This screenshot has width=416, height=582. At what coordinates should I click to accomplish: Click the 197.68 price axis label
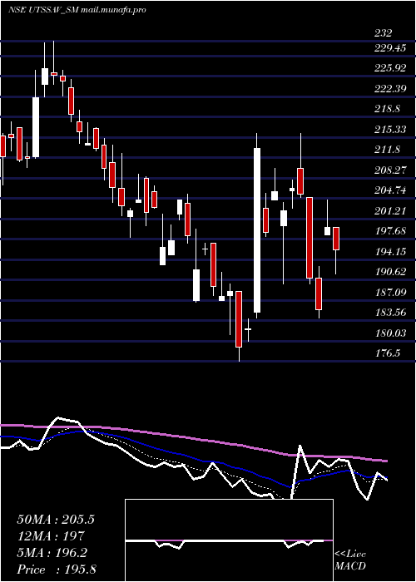[x=390, y=231]
